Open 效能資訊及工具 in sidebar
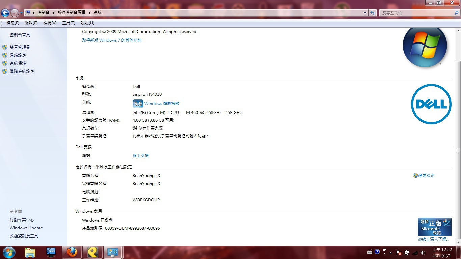The height and width of the screenshot is (259, 461). click(24, 236)
